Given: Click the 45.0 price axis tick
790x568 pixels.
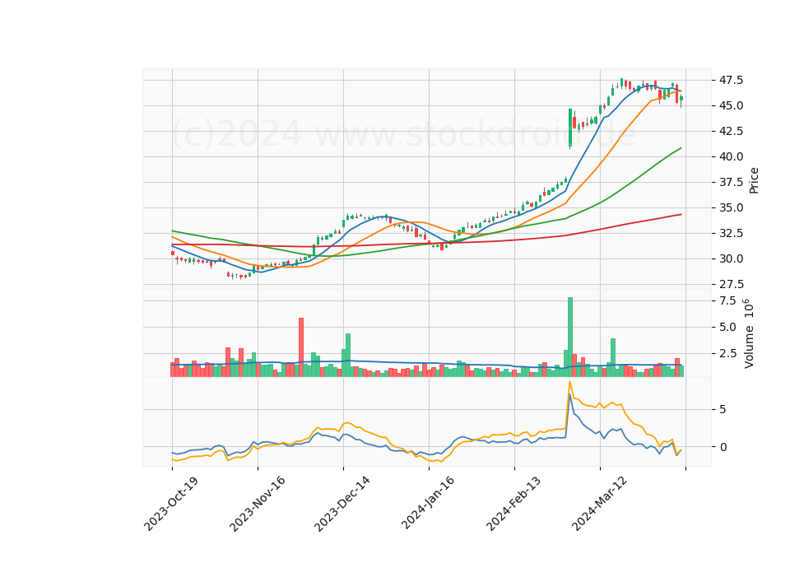Looking at the screenshot, I should coord(731,106).
